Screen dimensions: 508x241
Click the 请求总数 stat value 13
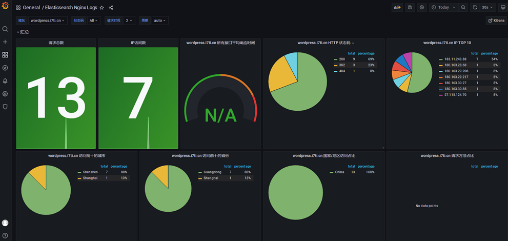pyautogui.click(x=56, y=98)
